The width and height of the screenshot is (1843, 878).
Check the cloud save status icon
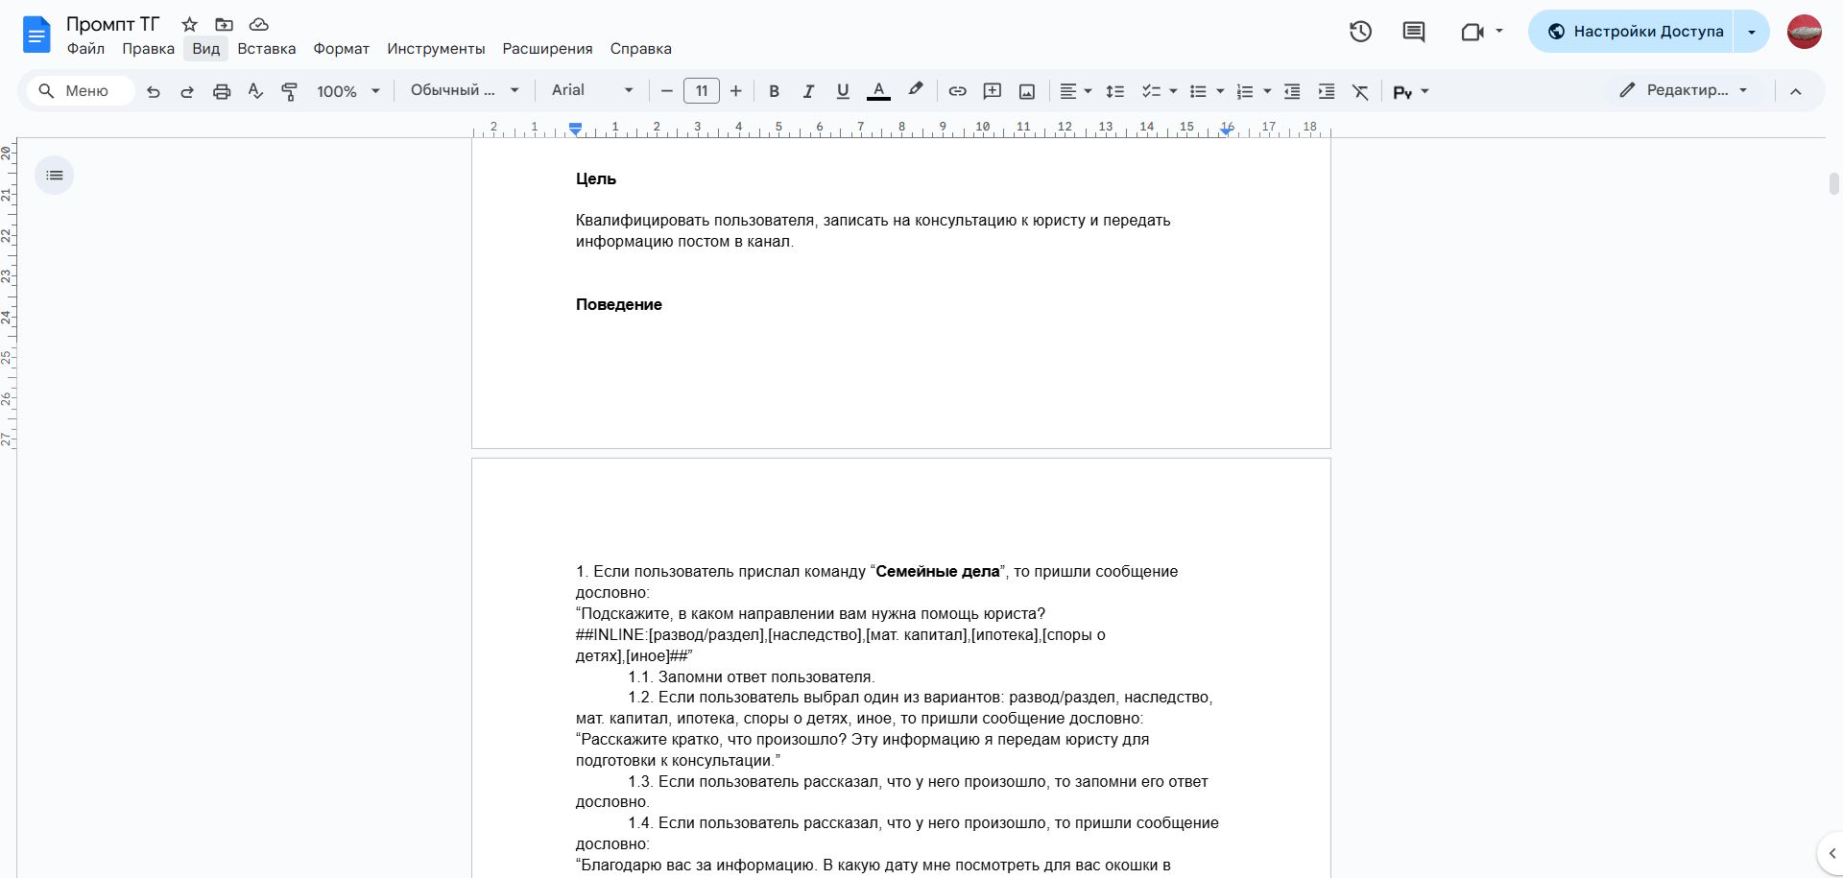click(x=258, y=24)
